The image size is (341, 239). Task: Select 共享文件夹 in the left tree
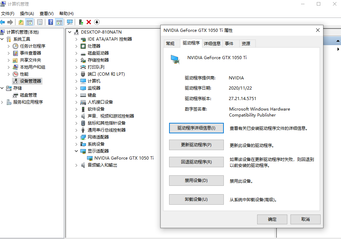point(31,60)
